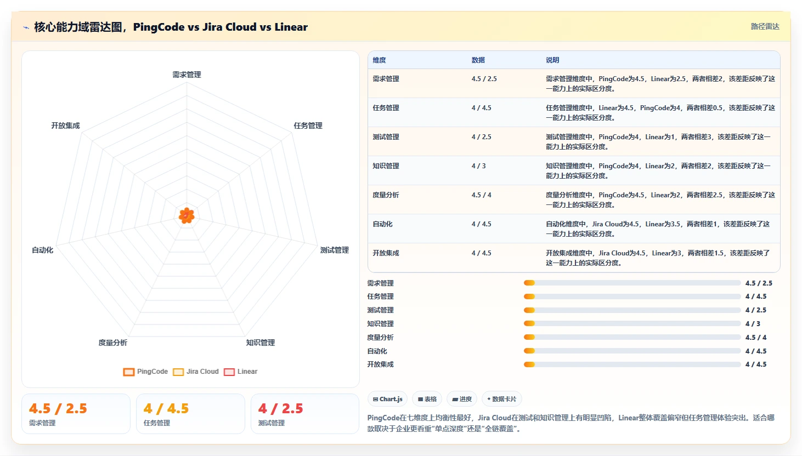Click the 开放集成 radar axis label

[x=66, y=126]
